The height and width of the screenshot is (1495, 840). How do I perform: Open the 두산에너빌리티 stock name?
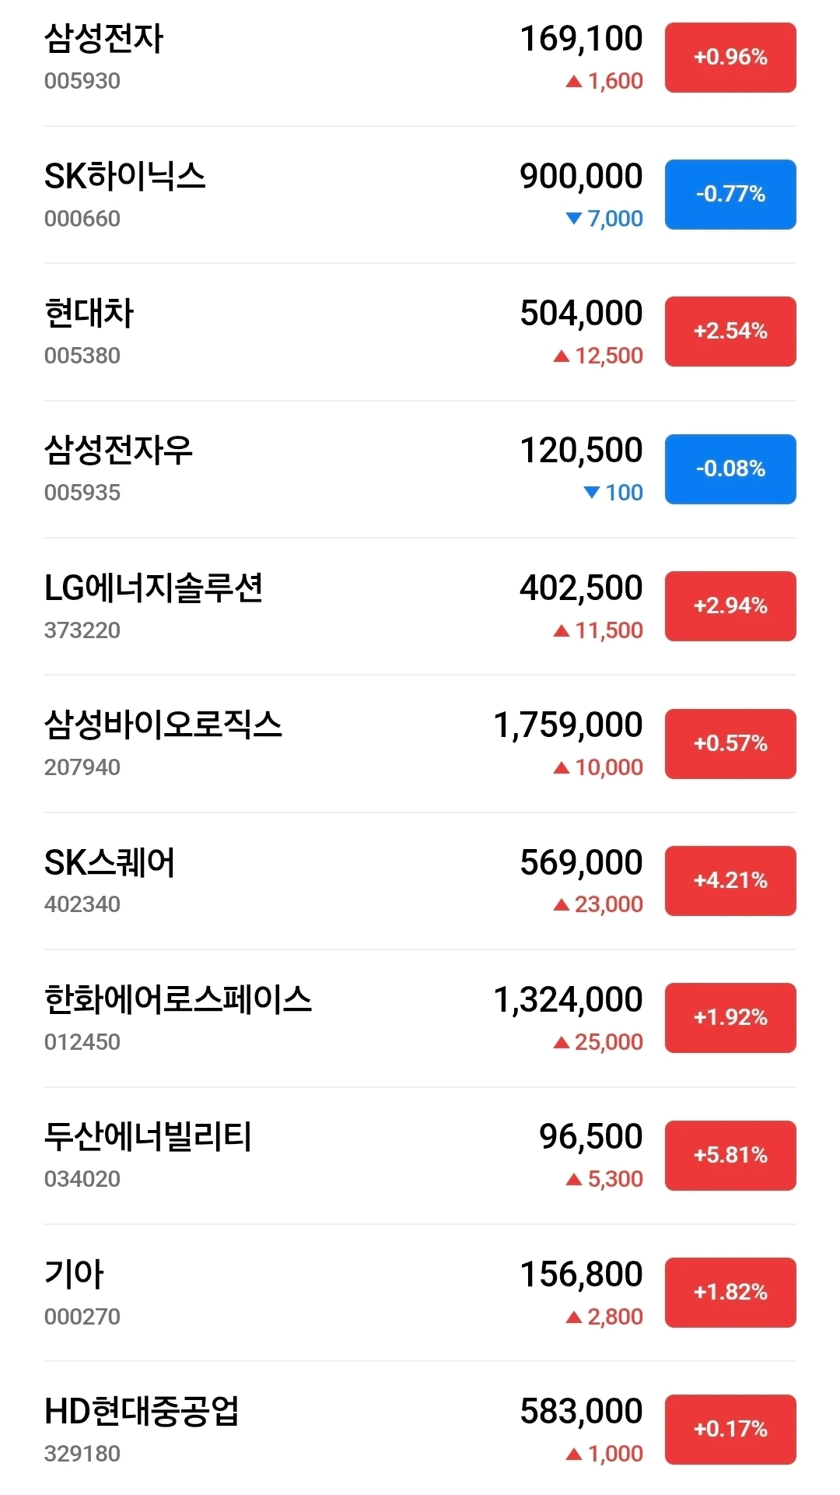pyautogui.click(x=148, y=1137)
